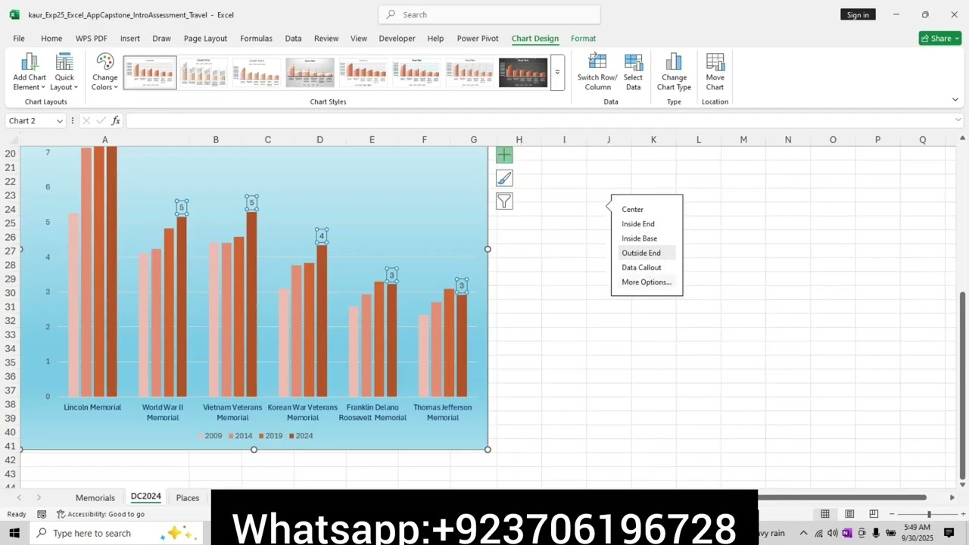Click the Search box in title bar
The height and width of the screenshot is (545, 969).
[489, 14]
